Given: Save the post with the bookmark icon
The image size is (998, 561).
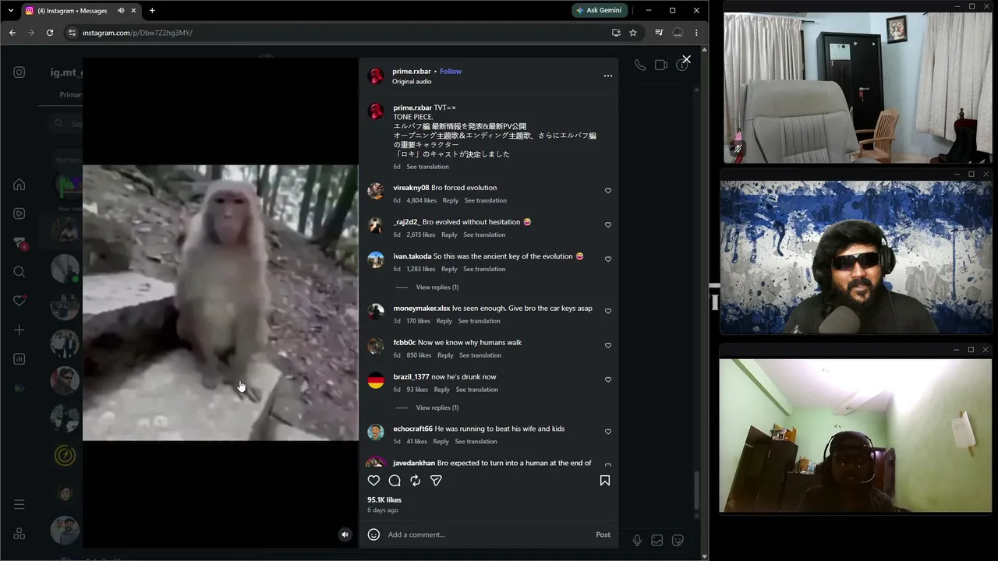Looking at the screenshot, I should click(x=605, y=481).
